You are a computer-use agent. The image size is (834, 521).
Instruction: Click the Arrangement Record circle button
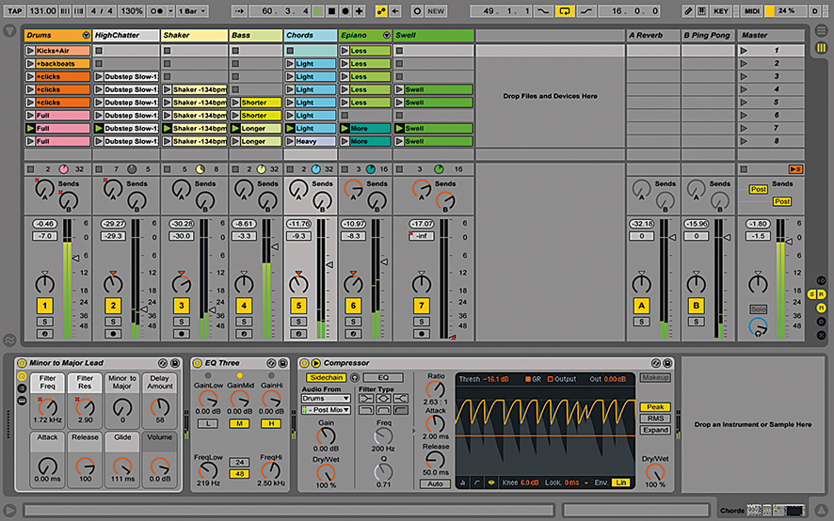click(x=345, y=10)
